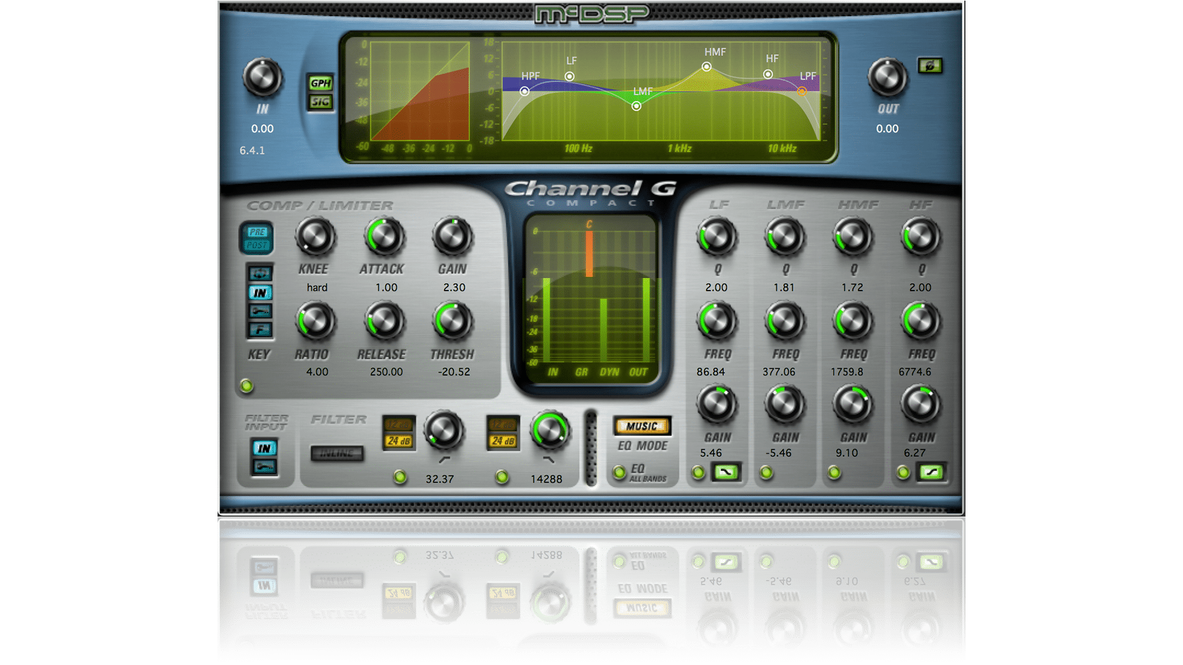Viewport: 1183px width, 665px height.
Task: Click the LMF node on the EQ graph
Action: 636,106
